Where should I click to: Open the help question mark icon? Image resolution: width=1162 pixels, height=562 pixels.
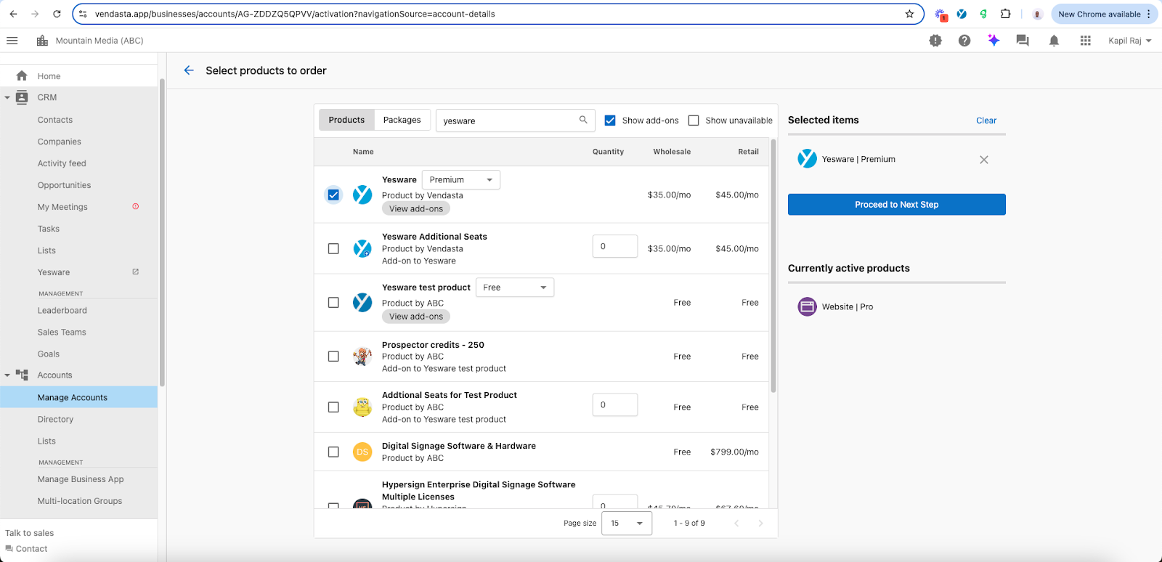coord(964,41)
